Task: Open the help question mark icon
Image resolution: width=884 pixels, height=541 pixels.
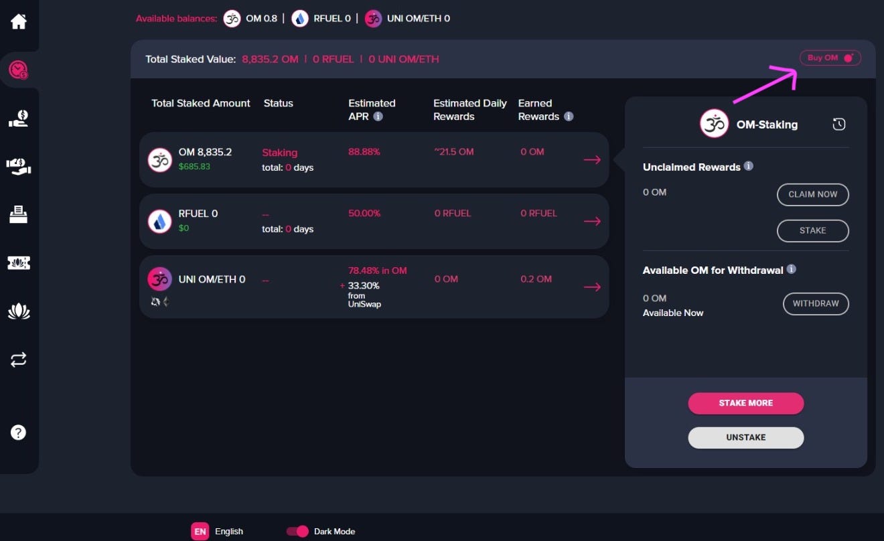Action: pyautogui.click(x=19, y=433)
